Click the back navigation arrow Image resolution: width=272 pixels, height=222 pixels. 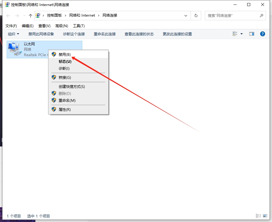pos(8,15)
